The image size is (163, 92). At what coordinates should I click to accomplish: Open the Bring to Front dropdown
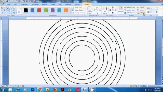[x=130, y=7]
